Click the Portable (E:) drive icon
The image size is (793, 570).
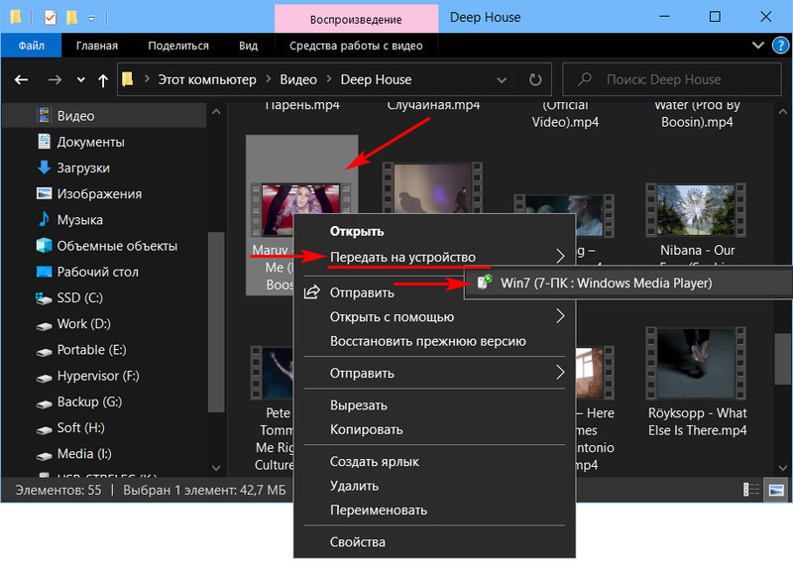tap(44, 351)
